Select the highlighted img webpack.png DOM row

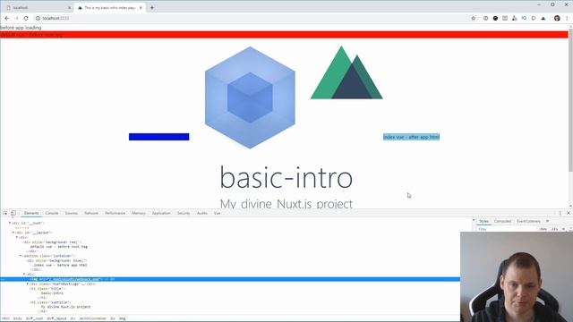click(x=230, y=279)
